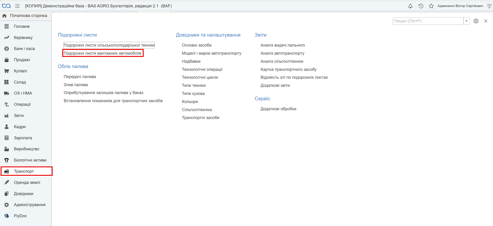This screenshot has width=493, height=226.
Task: Open Кольори reference
Action: pyautogui.click(x=190, y=101)
